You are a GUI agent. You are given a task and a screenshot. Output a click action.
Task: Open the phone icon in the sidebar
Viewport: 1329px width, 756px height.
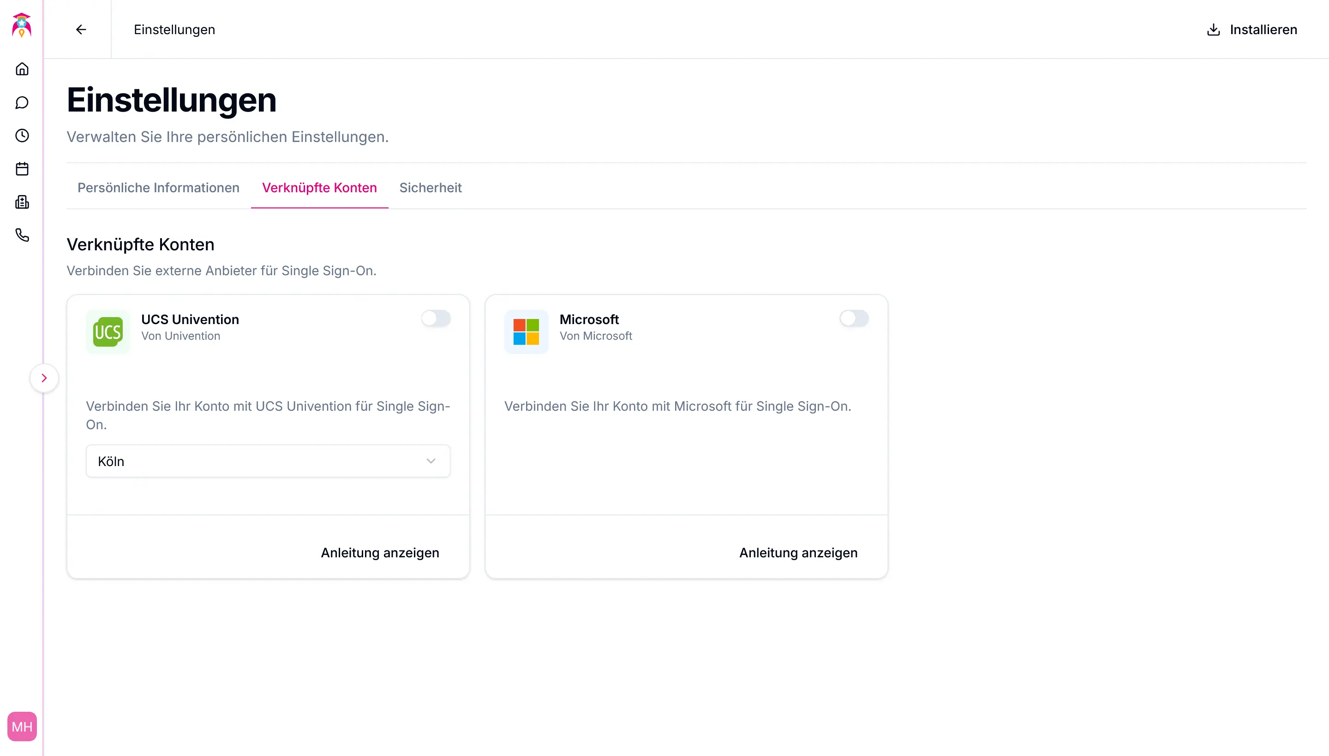pos(22,235)
